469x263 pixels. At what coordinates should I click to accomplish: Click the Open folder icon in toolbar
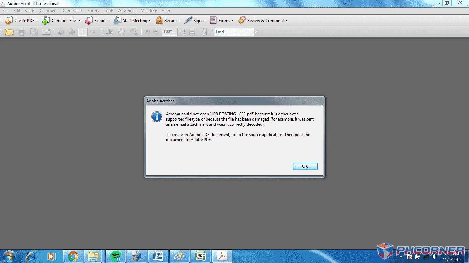(9, 32)
